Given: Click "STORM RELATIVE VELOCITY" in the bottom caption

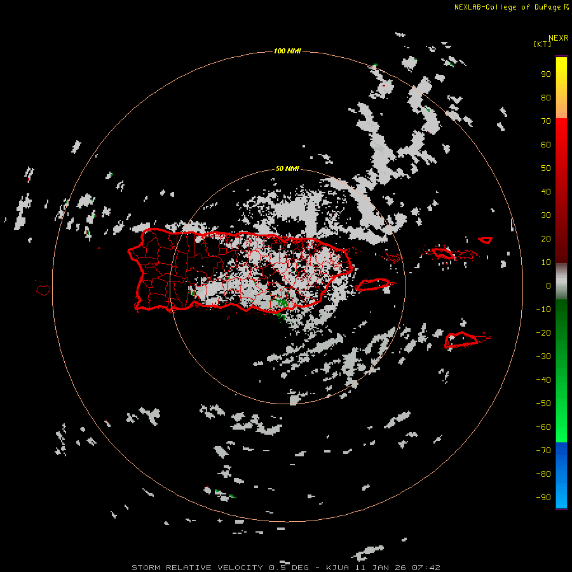Looking at the screenshot, I should tap(197, 568).
